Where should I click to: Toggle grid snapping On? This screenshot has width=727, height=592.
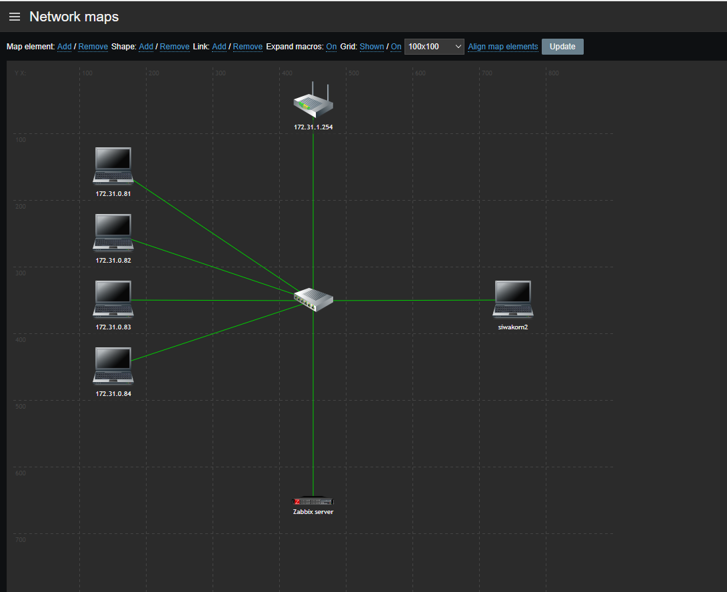coord(396,47)
